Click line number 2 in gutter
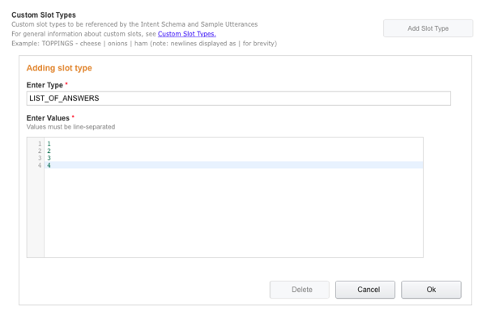 coord(40,151)
